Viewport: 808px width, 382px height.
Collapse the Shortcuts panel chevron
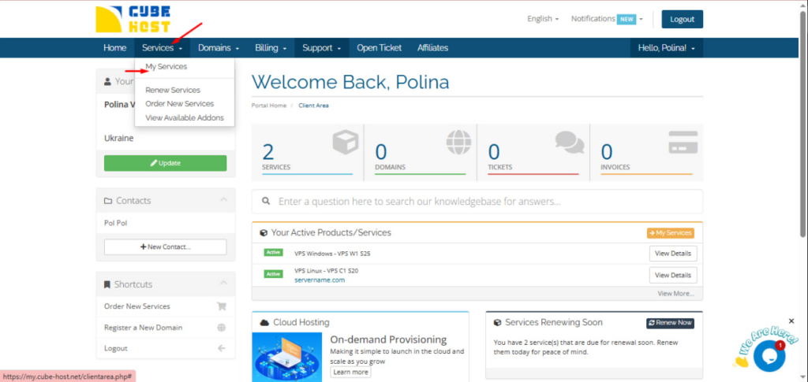coord(223,284)
